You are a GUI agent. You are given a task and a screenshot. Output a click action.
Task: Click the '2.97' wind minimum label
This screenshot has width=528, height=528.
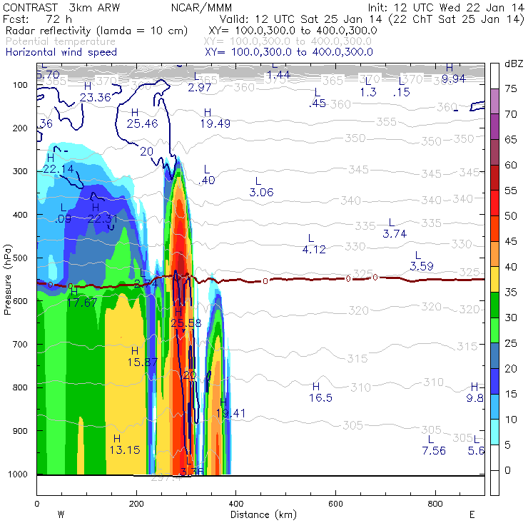[x=199, y=88]
